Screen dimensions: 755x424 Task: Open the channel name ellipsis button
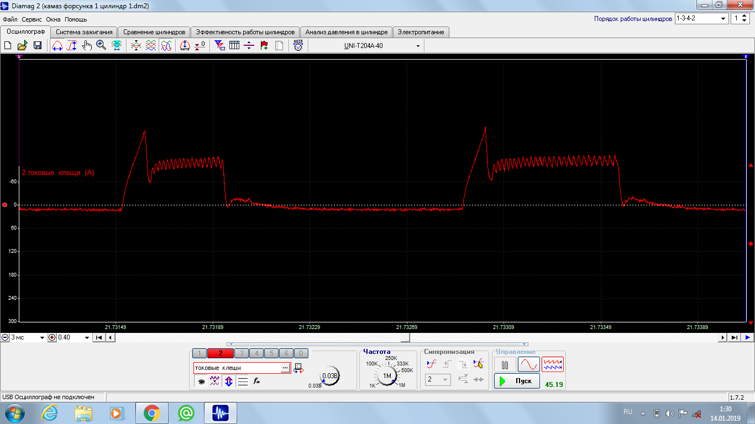click(285, 368)
